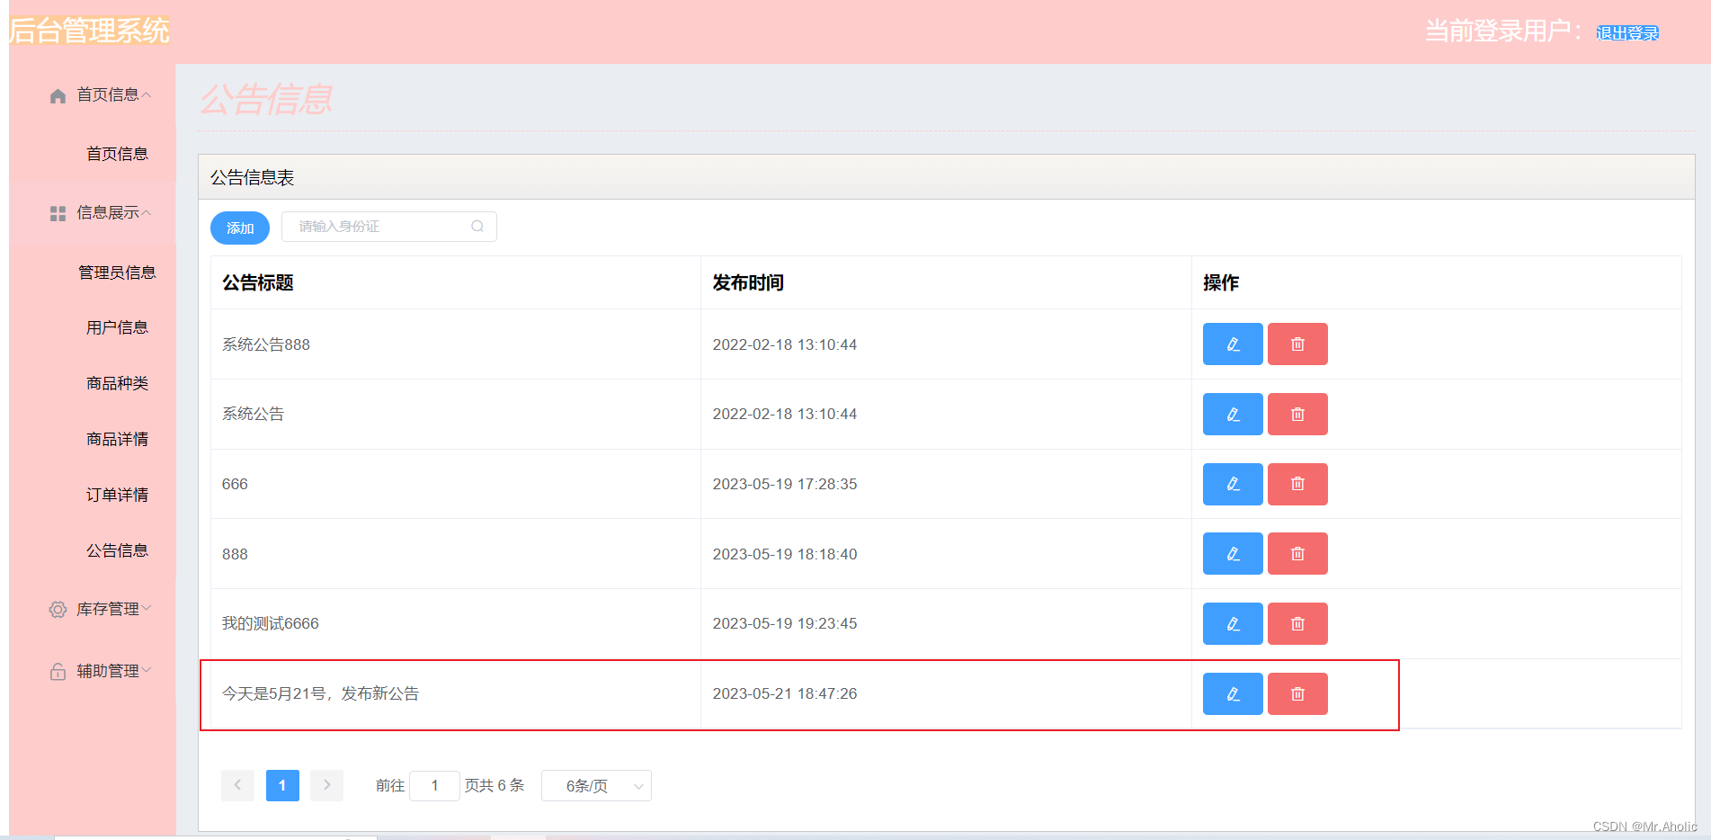This screenshot has width=1711, height=840.
Task: Click the date 2023-05-19 18:18:40
Action: coord(785,554)
